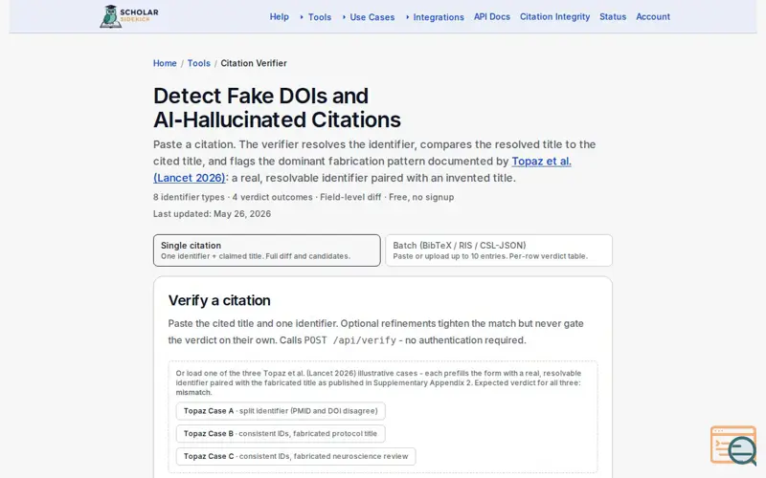Click the Citation Verifier breadcrumb text

point(254,63)
